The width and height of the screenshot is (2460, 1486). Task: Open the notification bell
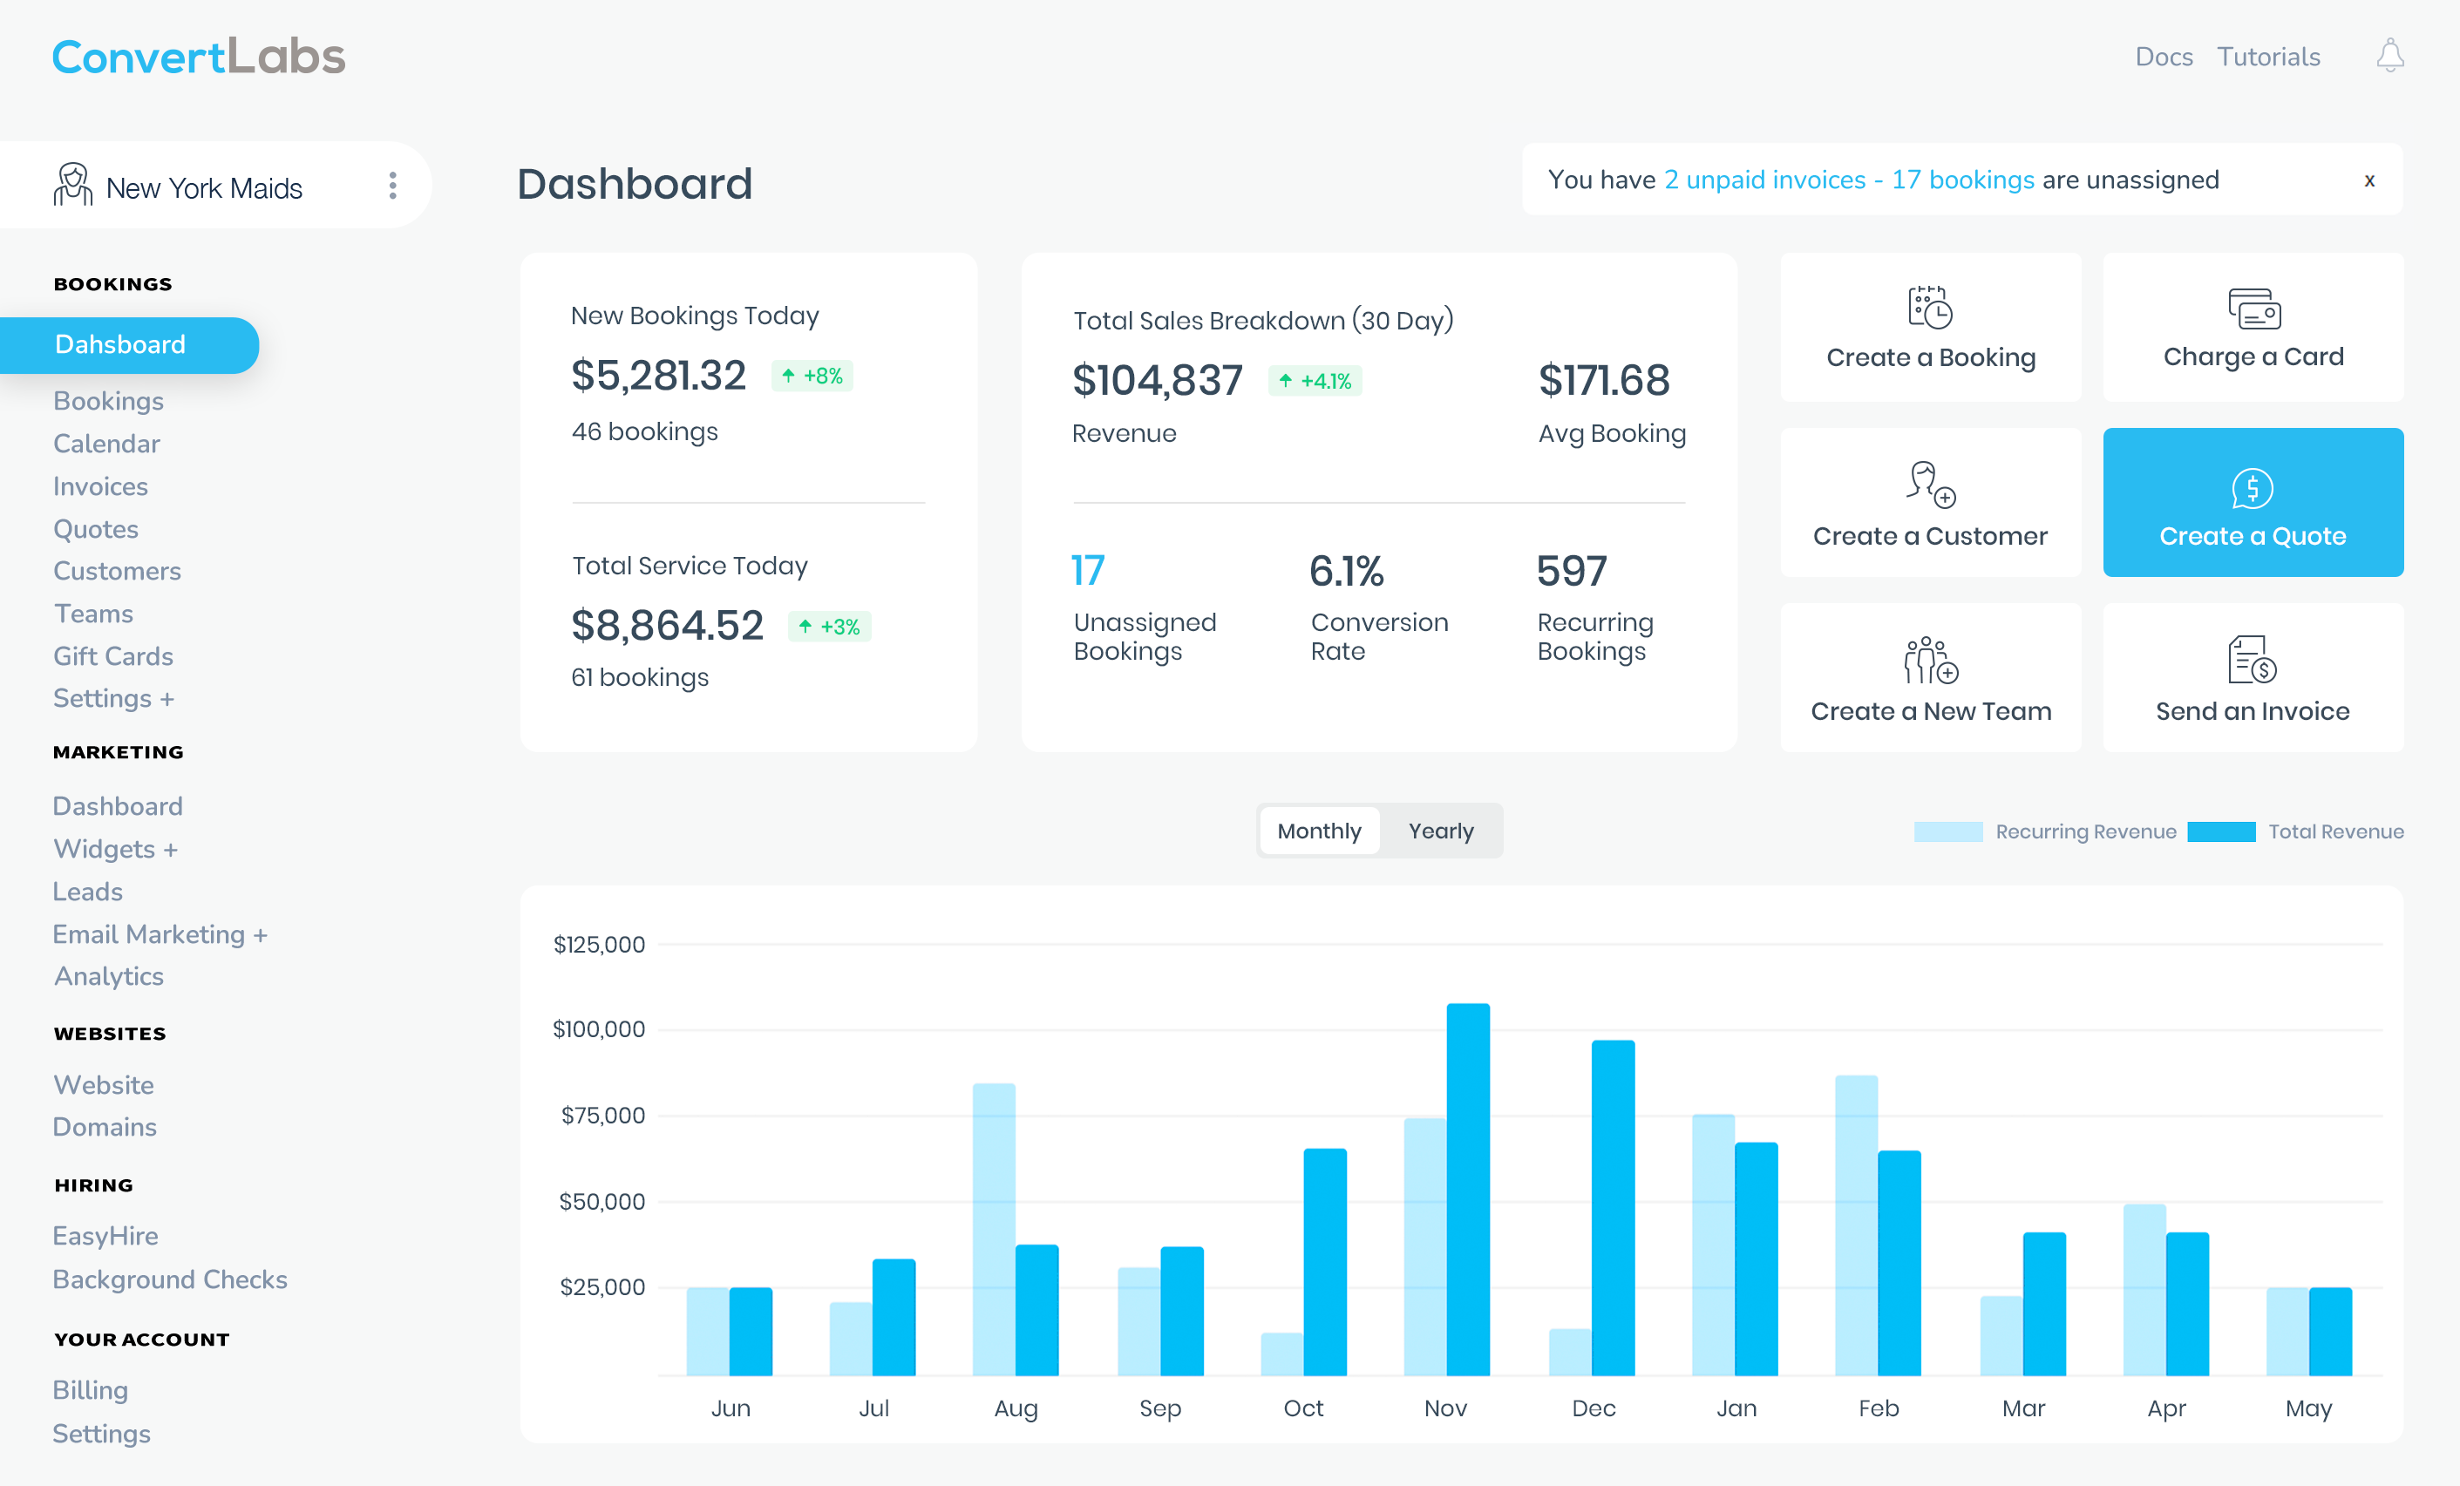click(x=2389, y=57)
